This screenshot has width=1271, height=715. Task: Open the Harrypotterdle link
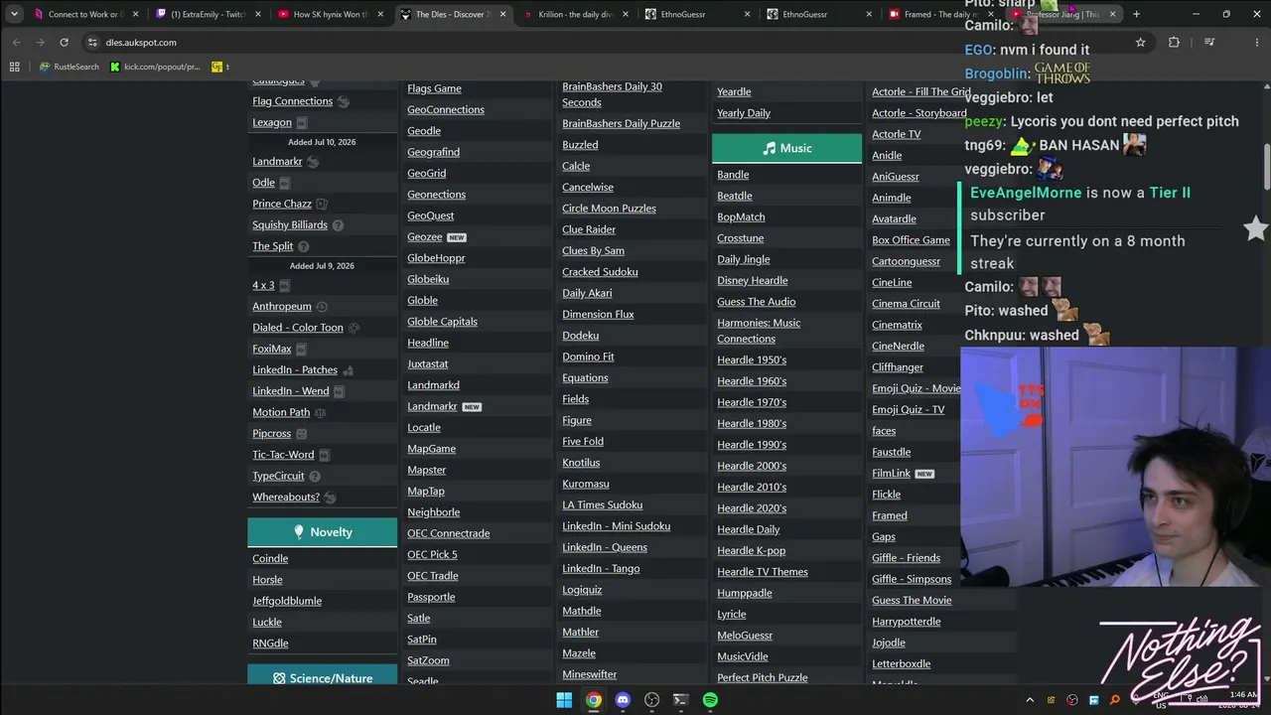pyautogui.click(x=907, y=622)
